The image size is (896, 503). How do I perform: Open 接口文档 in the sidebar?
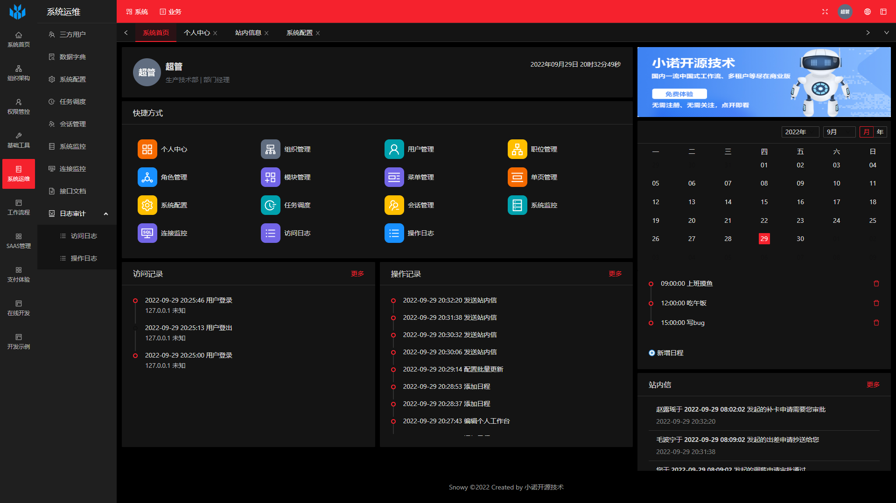click(x=77, y=191)
